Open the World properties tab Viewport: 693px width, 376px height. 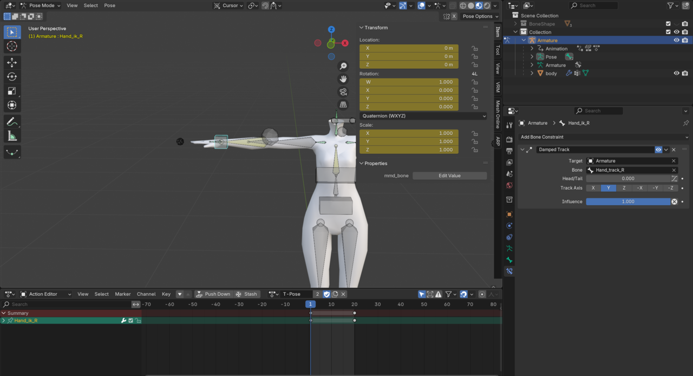[x=509, y=185]
